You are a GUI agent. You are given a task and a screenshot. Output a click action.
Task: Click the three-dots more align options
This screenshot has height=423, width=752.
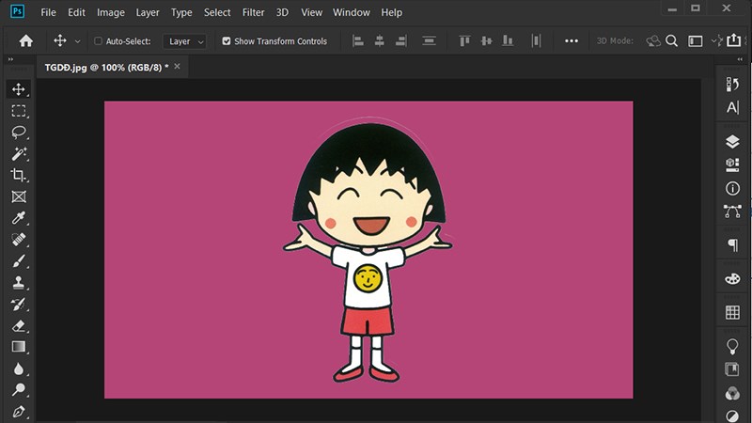coord(572,41)
